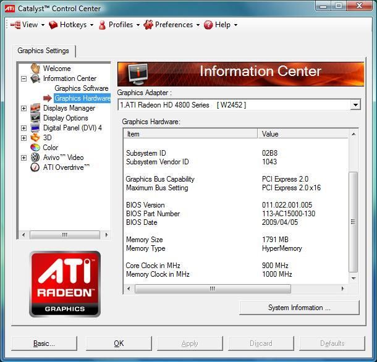Expand the Digital Panel (DVI) 4 node
The image size is (377, 362).
tap(24, 128)
